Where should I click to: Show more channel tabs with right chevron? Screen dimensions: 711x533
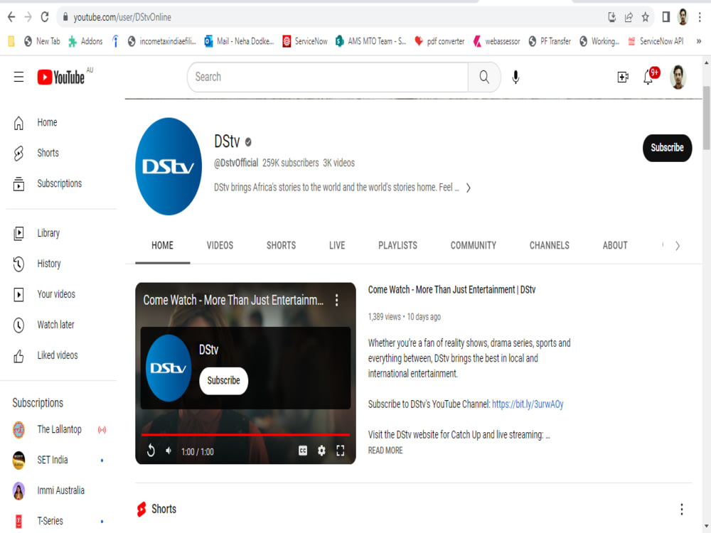[x=678, y=246]
